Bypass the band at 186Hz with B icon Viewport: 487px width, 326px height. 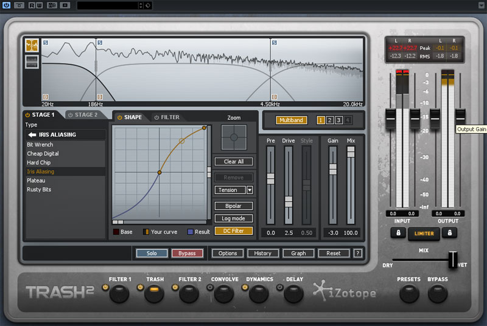(x=100, y=97)
